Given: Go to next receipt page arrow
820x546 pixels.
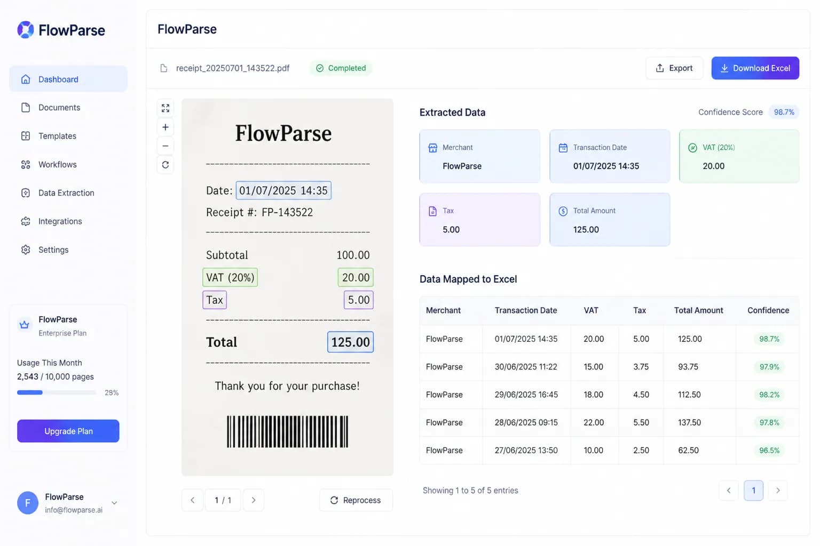Looking at the screenshot, I should tap(254, 500).
